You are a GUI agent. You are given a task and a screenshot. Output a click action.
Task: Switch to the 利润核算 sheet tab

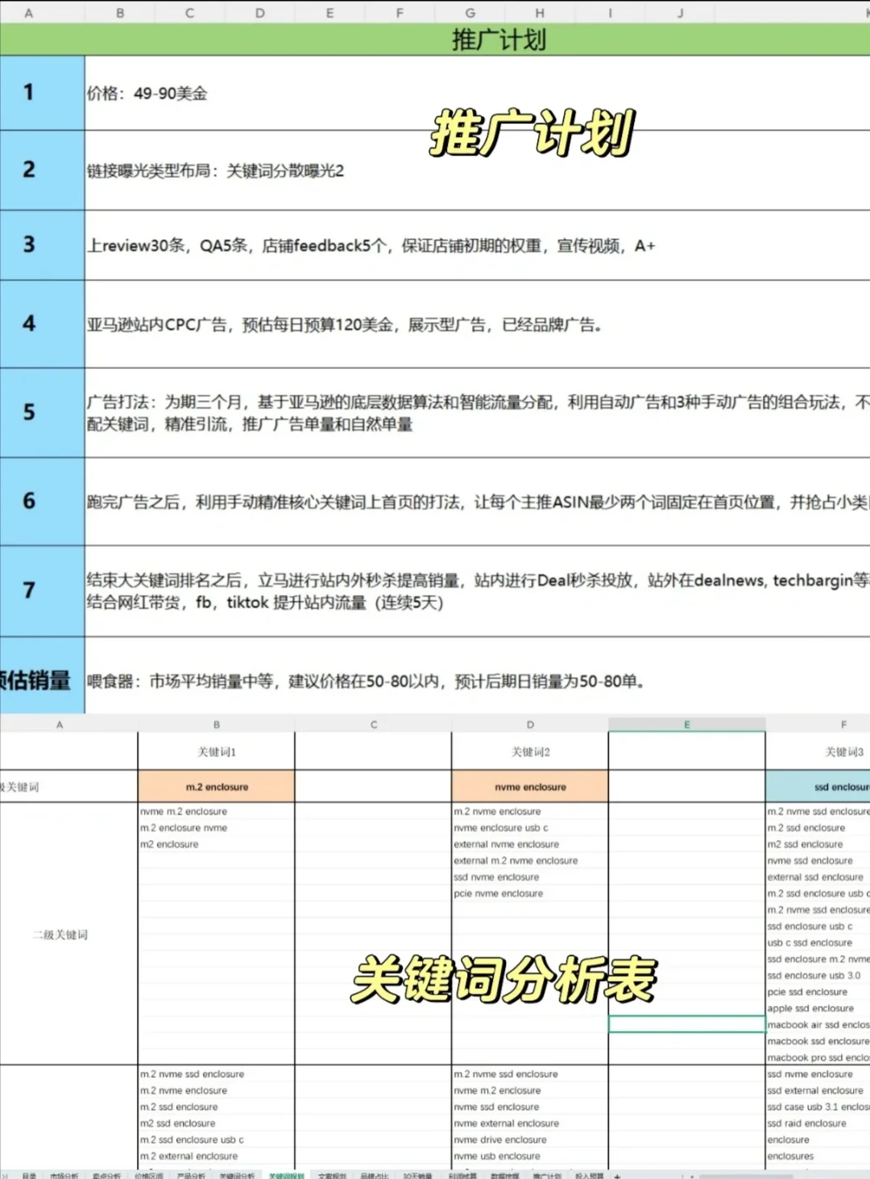[462, 1176]
